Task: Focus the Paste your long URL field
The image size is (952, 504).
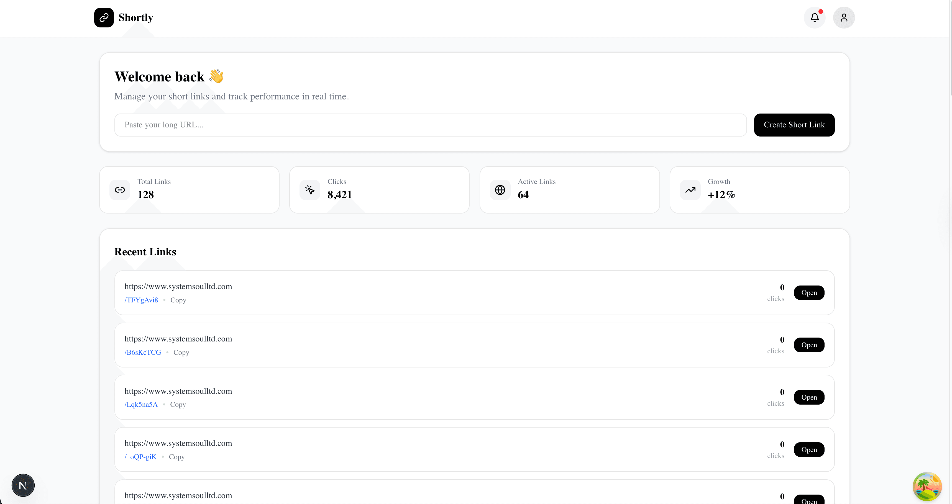Action: point(431,125)
